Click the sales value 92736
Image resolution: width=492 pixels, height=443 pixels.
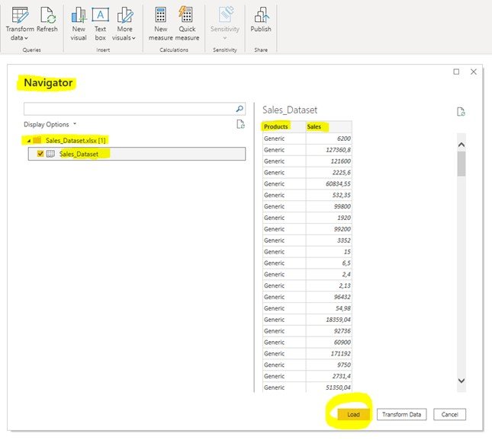point(342,330)
